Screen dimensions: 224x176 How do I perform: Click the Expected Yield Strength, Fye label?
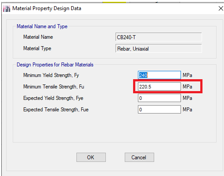pos(53,98)
